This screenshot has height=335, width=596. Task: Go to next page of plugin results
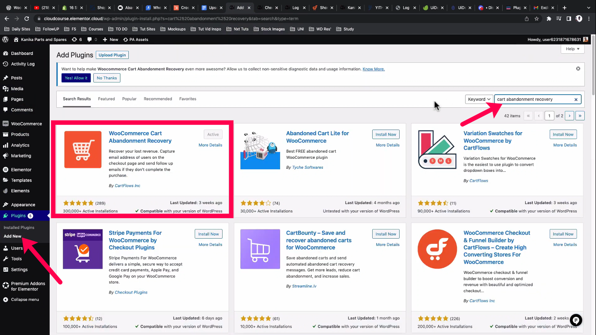point(569,116)
